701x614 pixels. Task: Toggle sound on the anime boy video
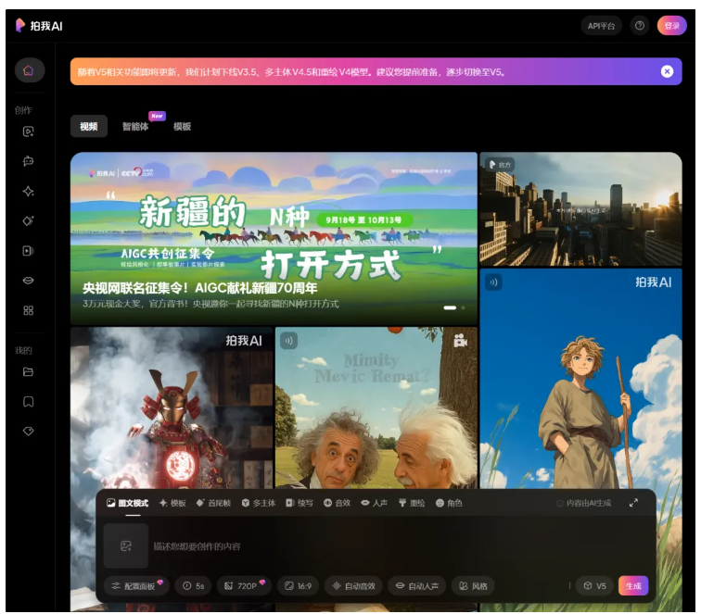point(493,282)
